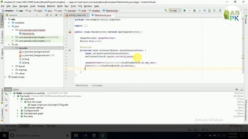
Task: Run the app with green play button
Action: point(184,10)
